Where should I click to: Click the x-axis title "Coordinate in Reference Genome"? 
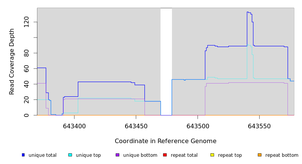(165, 141)
